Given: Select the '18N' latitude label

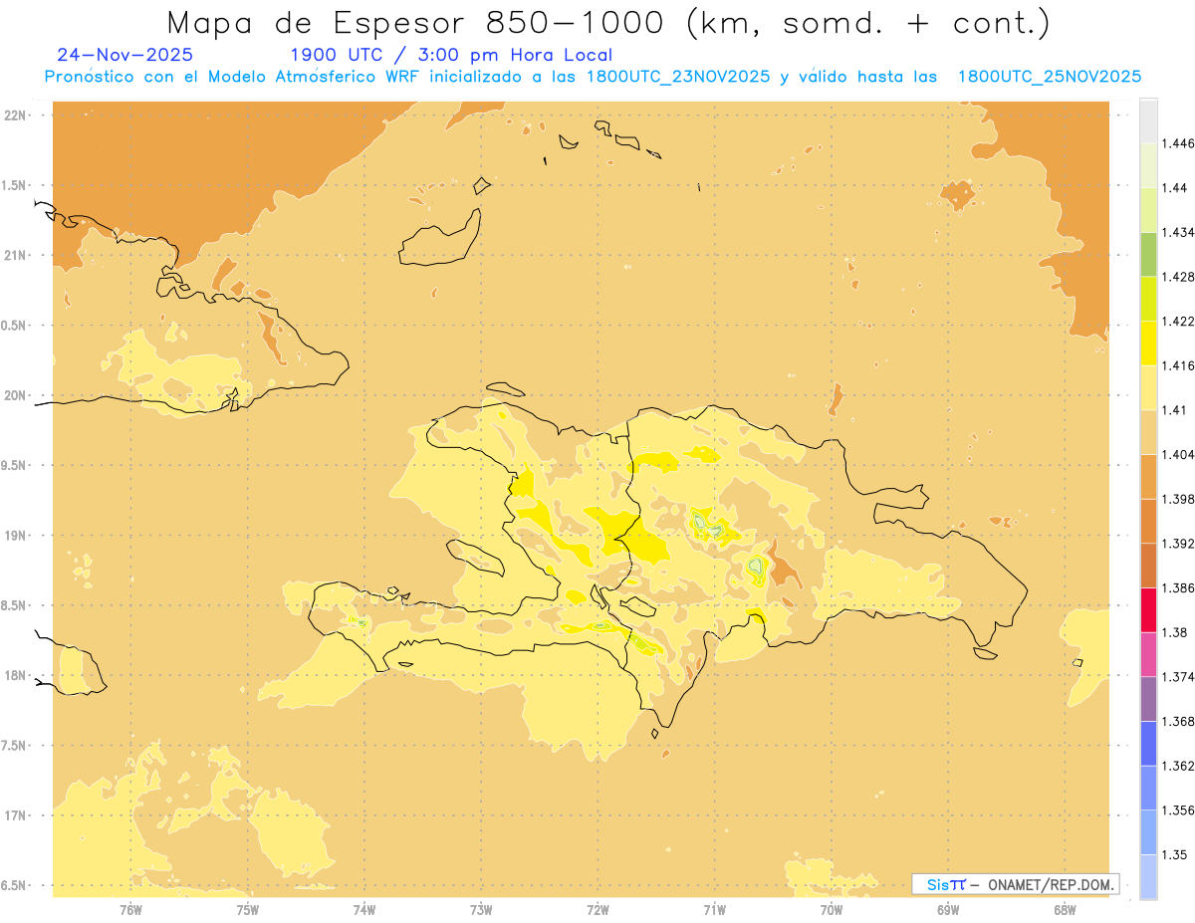Looking at the screenshot, I should (14, 675).
